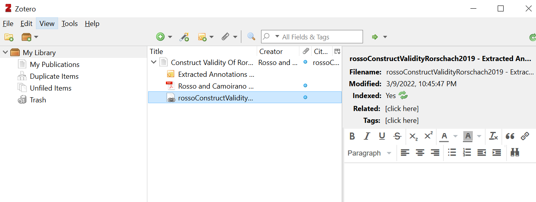Image resolution: width=536 pixels, height=202 pixels.
Task: Open the Paragraph format dropdown
Action: point(370,153)
